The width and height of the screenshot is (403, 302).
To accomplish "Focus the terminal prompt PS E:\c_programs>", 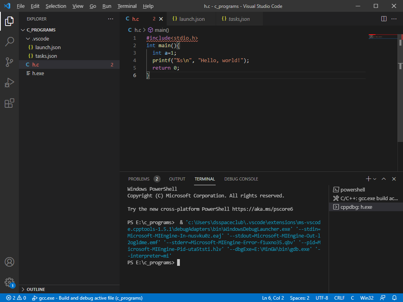I will (x=151, y=262).
